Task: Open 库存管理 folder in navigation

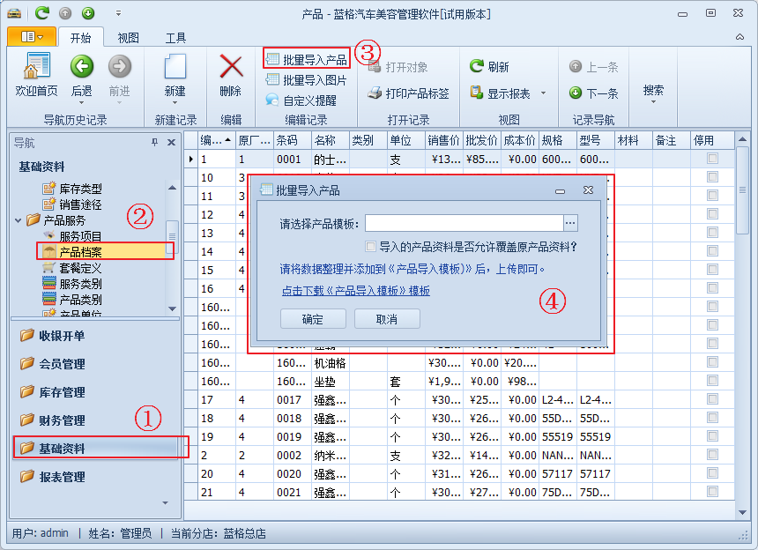Action: [x=52, y=392]
